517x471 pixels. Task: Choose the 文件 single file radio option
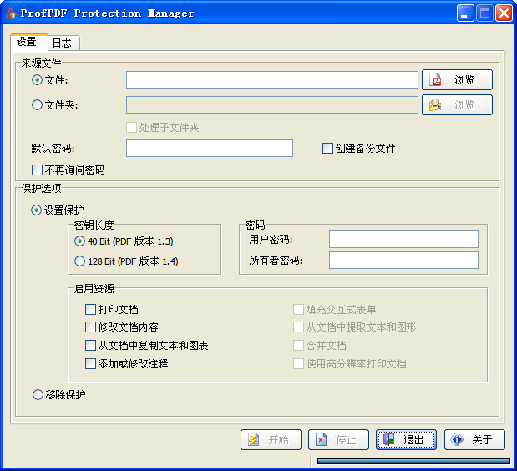[x=37, y=80]
